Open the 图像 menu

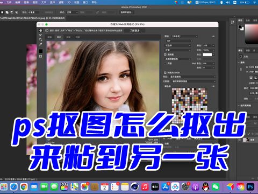(26, 2)
